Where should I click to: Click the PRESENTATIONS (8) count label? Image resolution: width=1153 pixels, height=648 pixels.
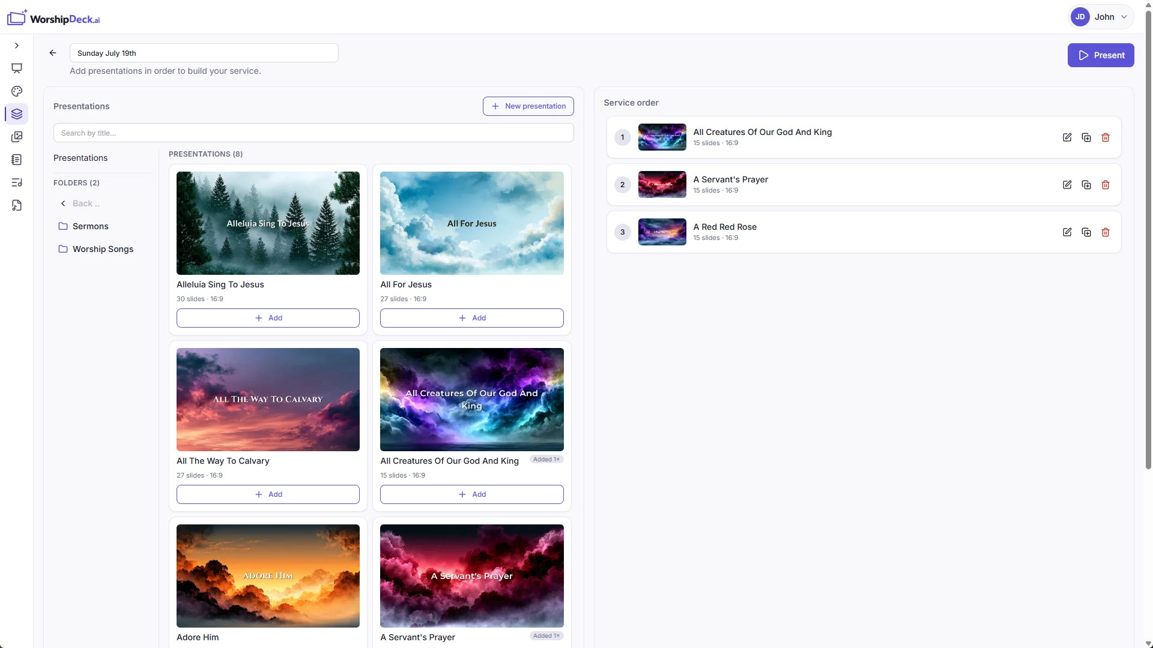click(x=205, y=154)
